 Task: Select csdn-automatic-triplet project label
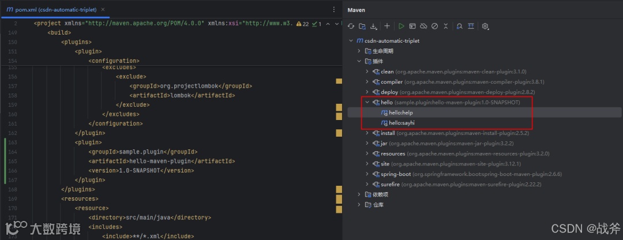[392, 41]
